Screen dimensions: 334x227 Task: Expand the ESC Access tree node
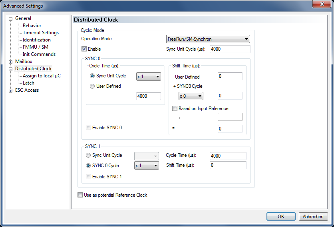(x=10, y=91)
